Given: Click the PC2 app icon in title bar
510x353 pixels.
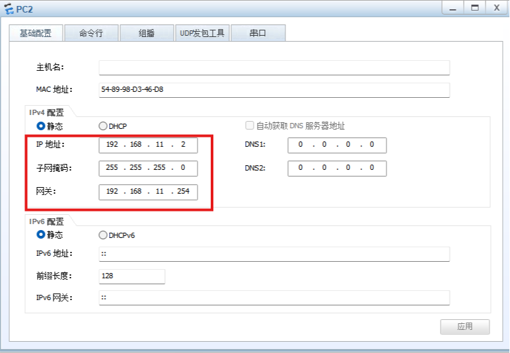Looking at the screenshot, I should pyautogui.click(x=9, y=9).
